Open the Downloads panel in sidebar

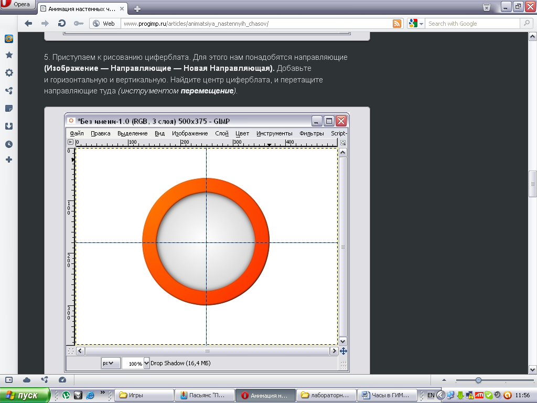9,126
